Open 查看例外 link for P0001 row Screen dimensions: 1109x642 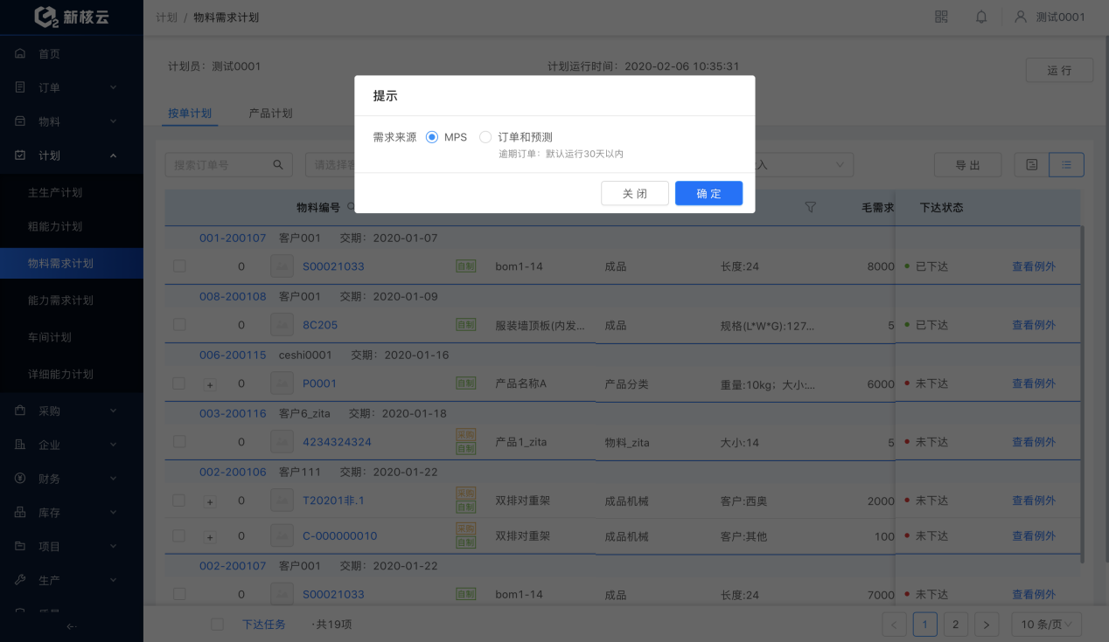(1034, 383)
